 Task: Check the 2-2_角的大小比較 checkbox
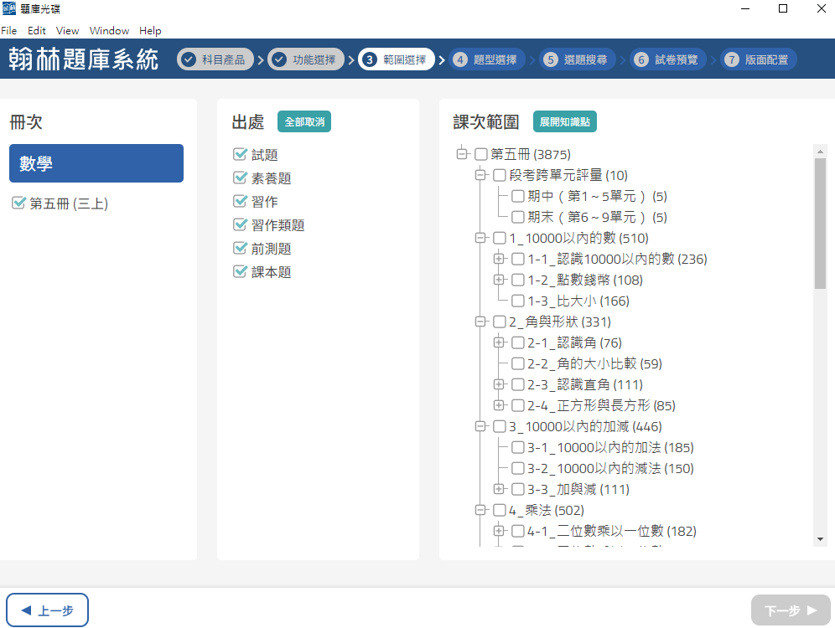[518, 363]
